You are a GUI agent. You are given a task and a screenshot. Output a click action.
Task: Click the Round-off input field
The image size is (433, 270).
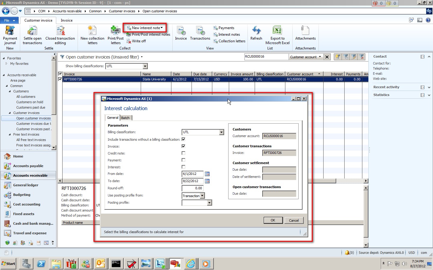point(192,188)
